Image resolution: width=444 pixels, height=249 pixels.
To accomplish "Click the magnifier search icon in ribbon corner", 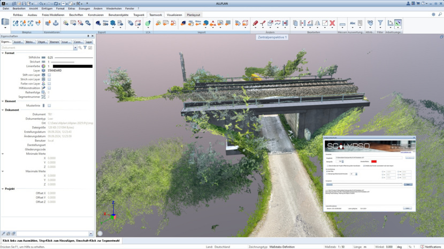I will (433, 15).
